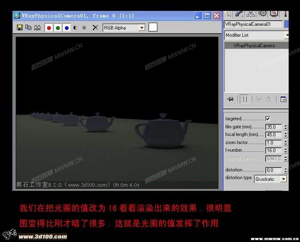Adjust the distortion spinner arrows
Screen dimensions: 300x242
pyautogui.click(x=285, y=170)
